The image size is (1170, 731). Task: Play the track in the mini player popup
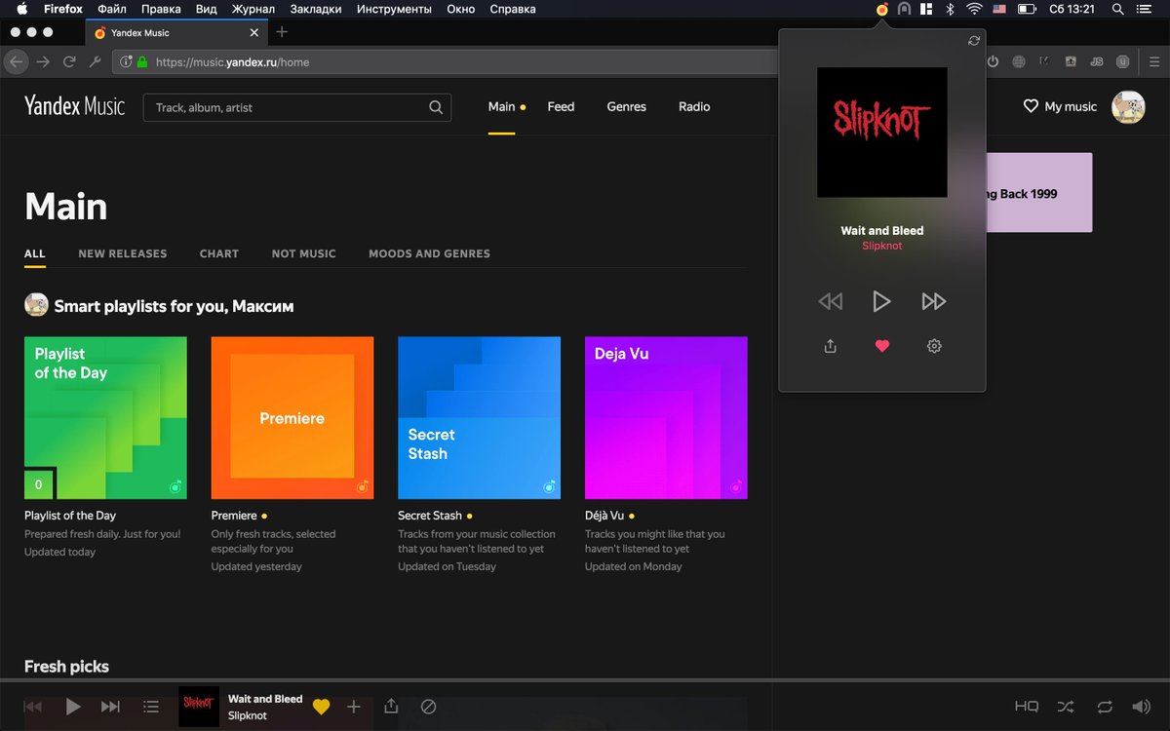coord(881,301)
